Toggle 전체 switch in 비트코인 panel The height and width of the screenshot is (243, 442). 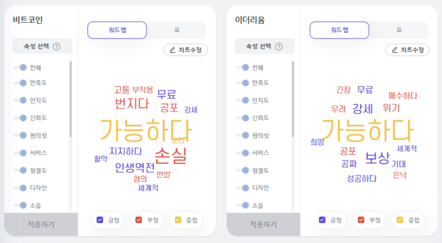[20, 68]
